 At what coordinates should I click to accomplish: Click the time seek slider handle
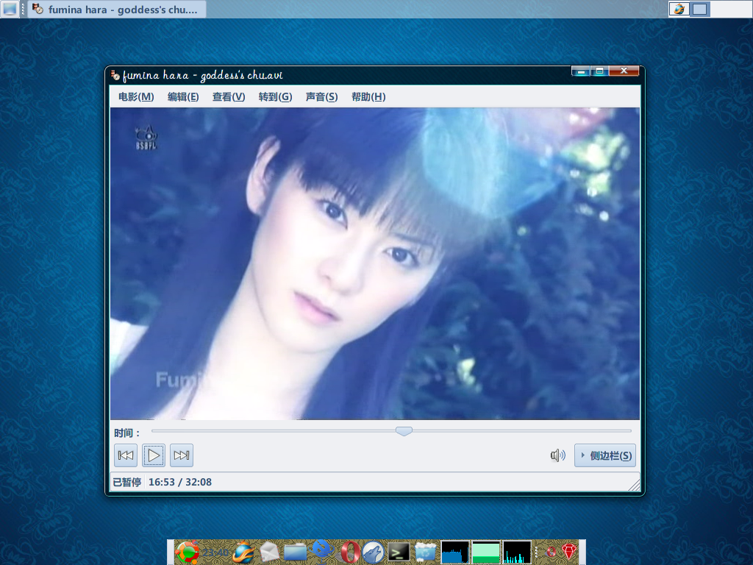pyautogui.click(x=404, y=431)
